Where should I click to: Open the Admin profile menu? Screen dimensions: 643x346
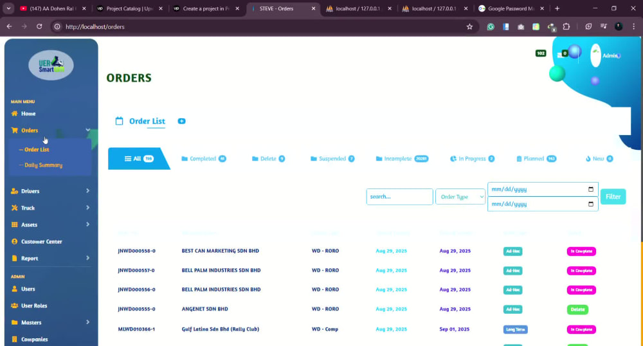point(605,55)
